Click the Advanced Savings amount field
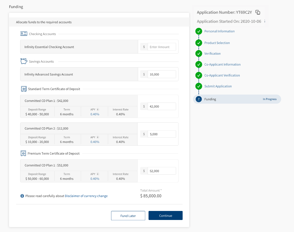294x232 pixels. coord(162,74)
